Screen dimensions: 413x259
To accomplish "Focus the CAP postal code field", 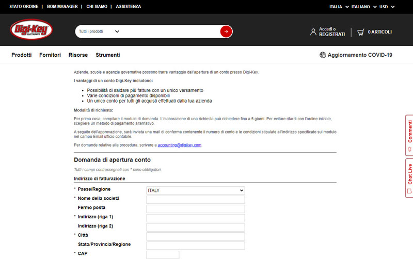I will [163, 255].
